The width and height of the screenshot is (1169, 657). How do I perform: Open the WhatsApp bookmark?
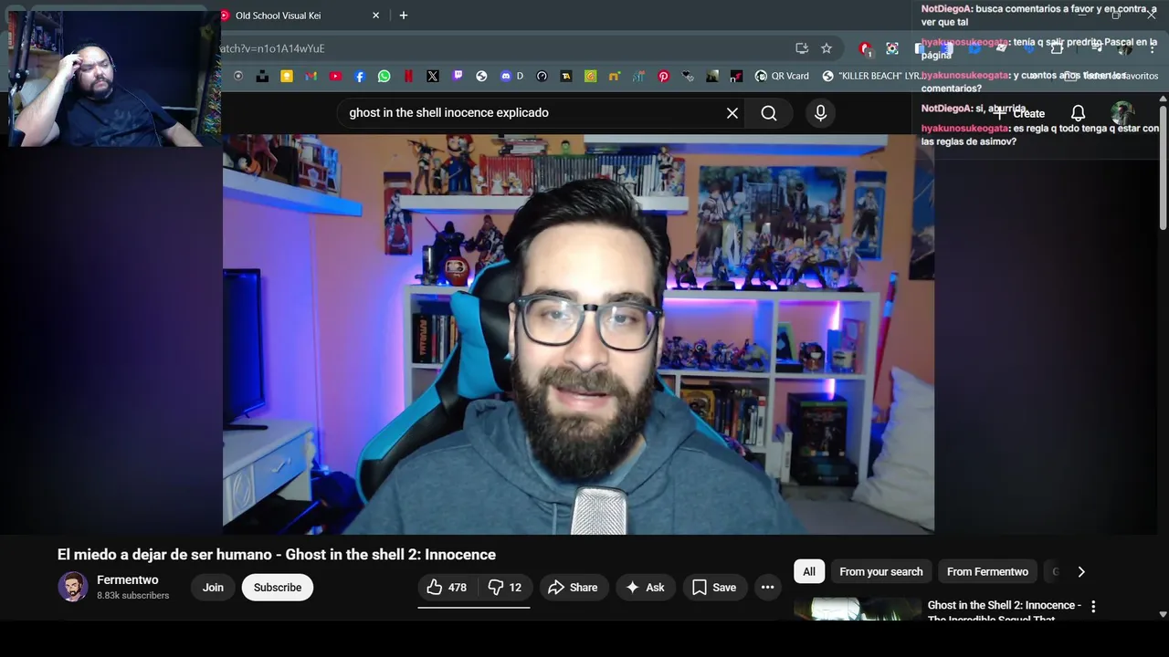click(x=384, y=77)
